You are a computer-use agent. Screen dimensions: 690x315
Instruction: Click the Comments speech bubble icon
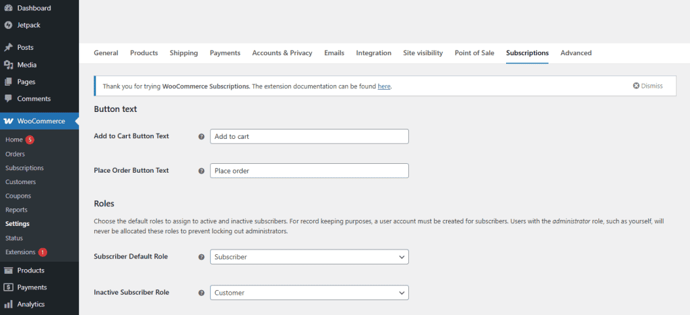tap(8, 98)
